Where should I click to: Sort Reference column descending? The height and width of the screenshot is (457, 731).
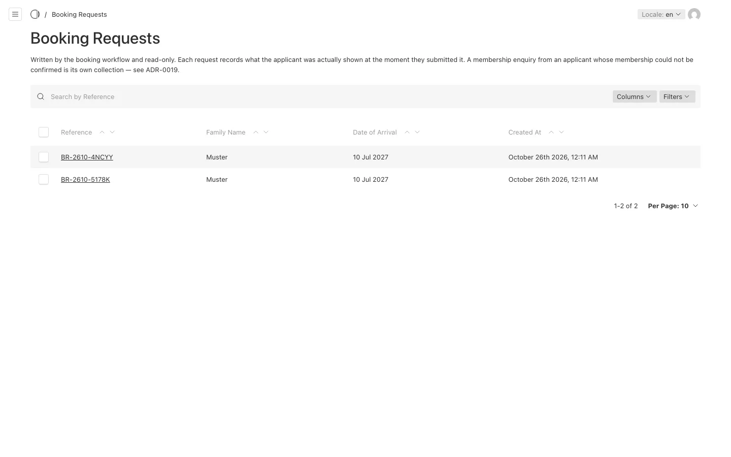tap(112, 132)
